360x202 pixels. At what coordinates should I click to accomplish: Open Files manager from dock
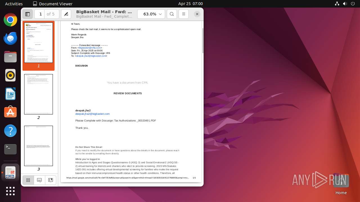[x=10, y=57]
